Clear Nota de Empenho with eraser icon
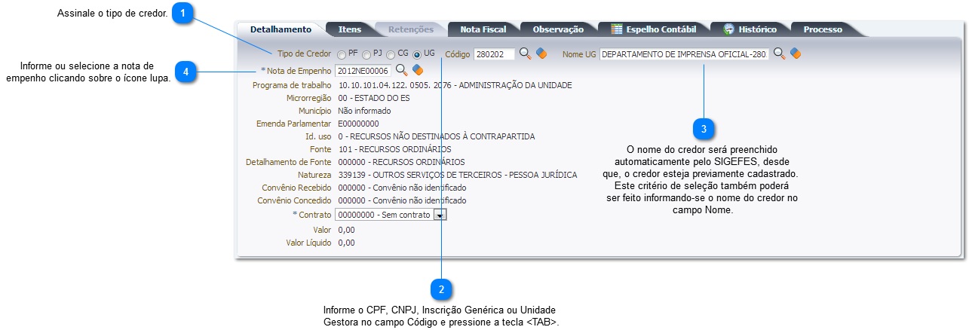The width and height of the screenshot is (969, 330). [418, 70]
